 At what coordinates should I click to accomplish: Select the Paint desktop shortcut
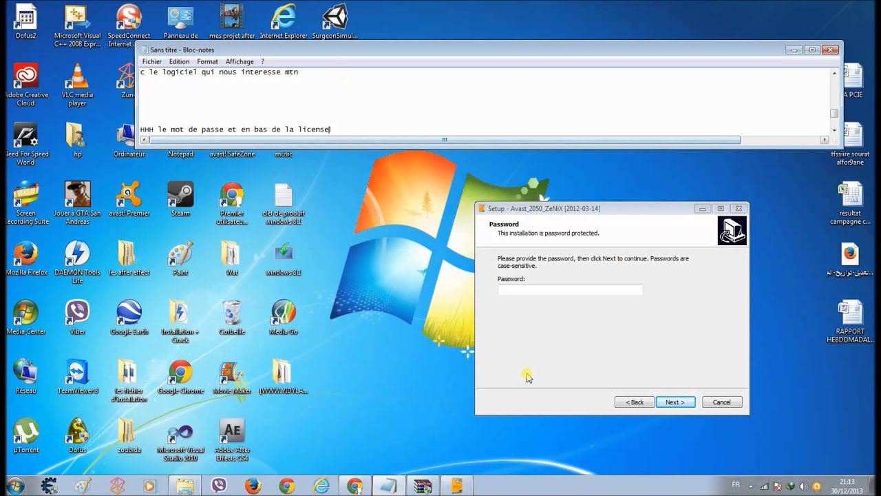pos(180,258)
